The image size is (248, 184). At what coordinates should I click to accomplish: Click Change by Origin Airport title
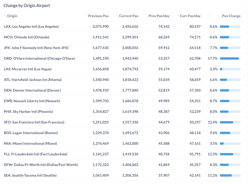[x=27, y=6]
